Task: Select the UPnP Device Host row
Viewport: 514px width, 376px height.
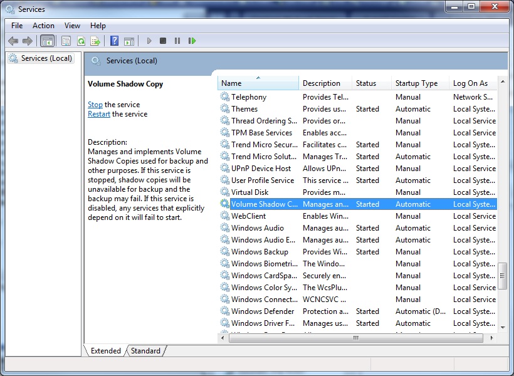Action: [x=358, y=168]
